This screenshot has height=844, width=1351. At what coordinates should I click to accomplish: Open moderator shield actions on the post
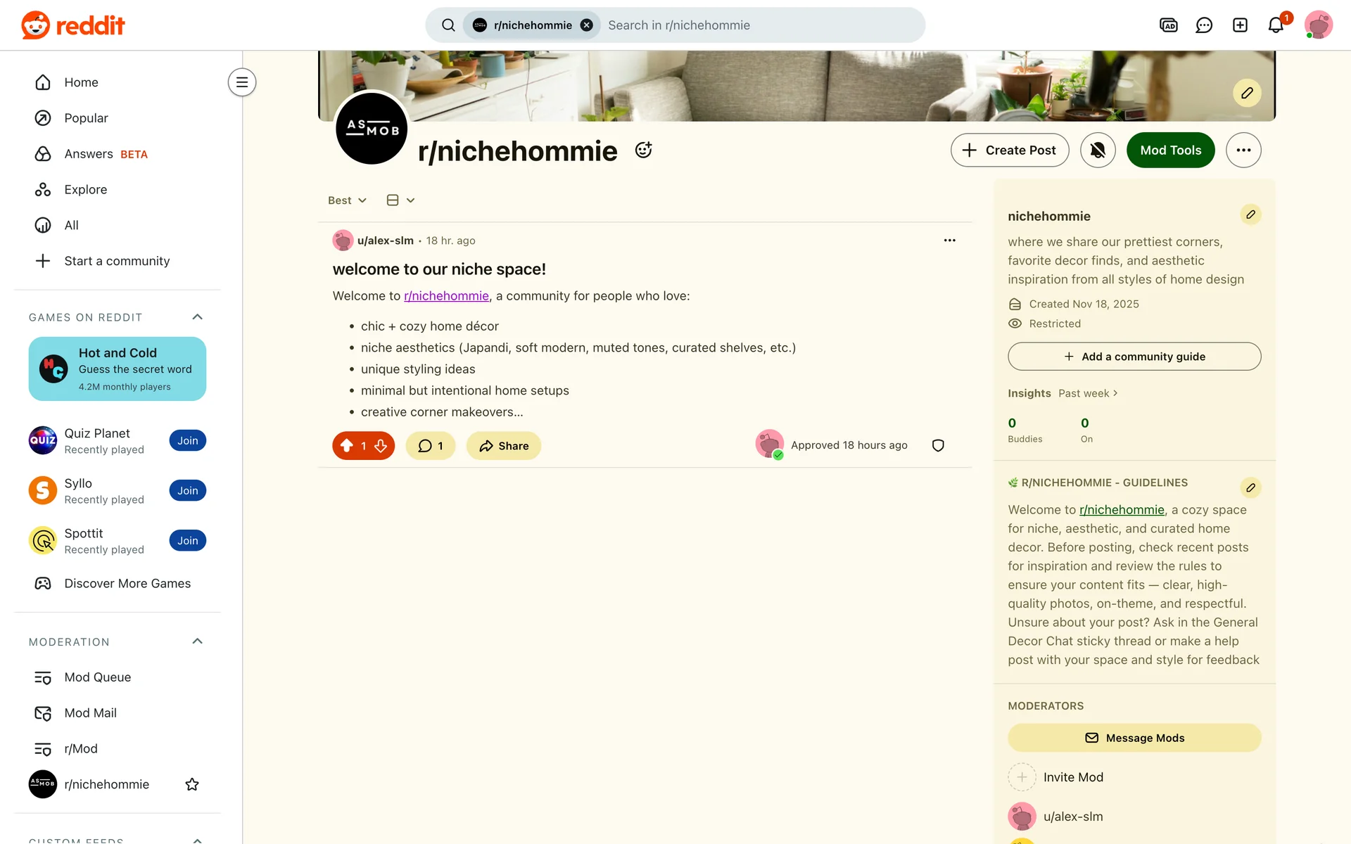pyautogui.click(x=938, y=445)
